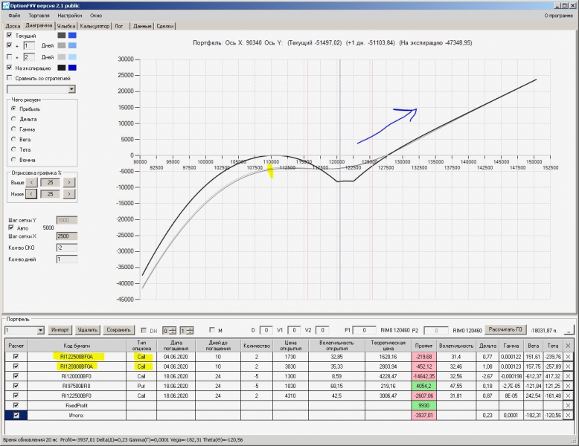Decrease the Выше percentage with left arrow

coord(32,182)
